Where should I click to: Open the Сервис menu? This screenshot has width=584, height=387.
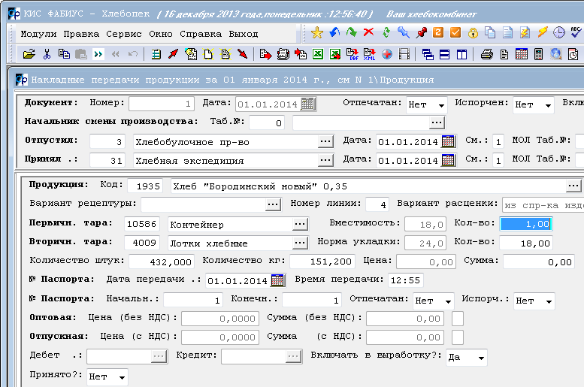tap(124, 34)
